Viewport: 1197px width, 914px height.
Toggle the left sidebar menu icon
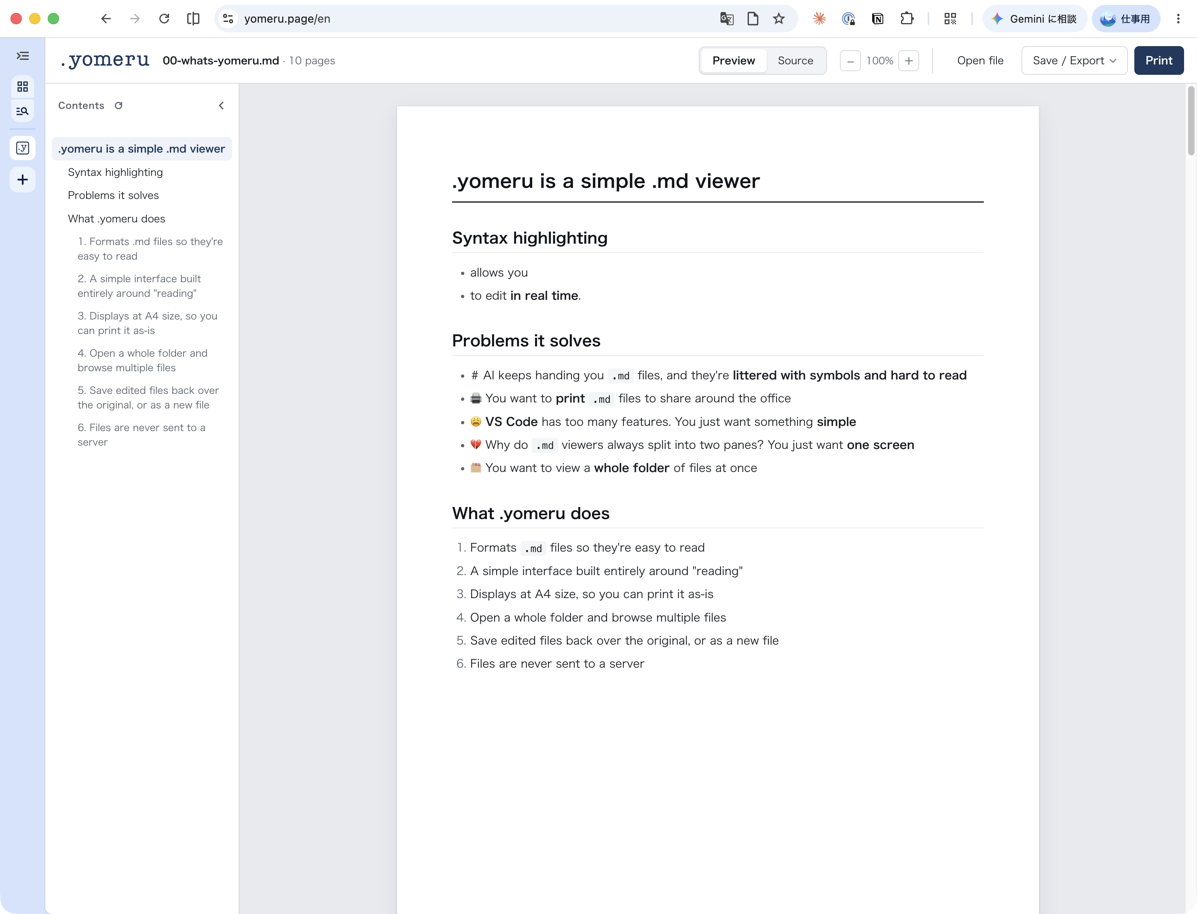click(22, 56)
